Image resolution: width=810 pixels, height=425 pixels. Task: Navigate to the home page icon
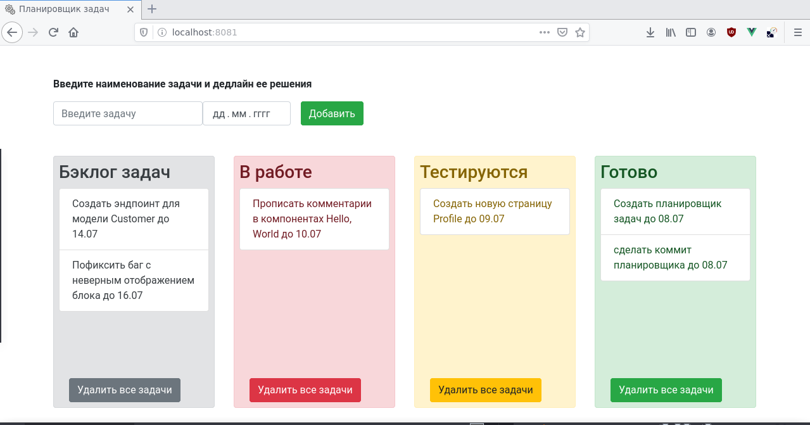(73, 32)
